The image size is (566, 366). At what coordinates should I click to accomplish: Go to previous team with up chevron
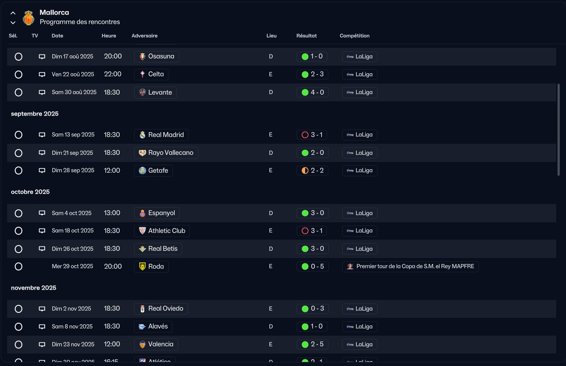tap(13, 13)
